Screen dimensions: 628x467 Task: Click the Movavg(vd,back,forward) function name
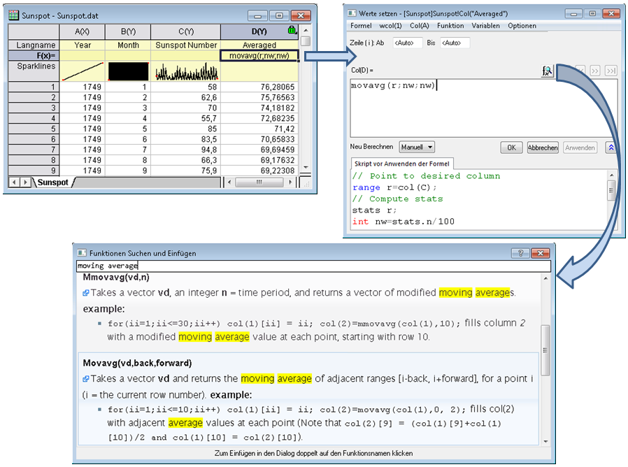(x=137, y=364)
